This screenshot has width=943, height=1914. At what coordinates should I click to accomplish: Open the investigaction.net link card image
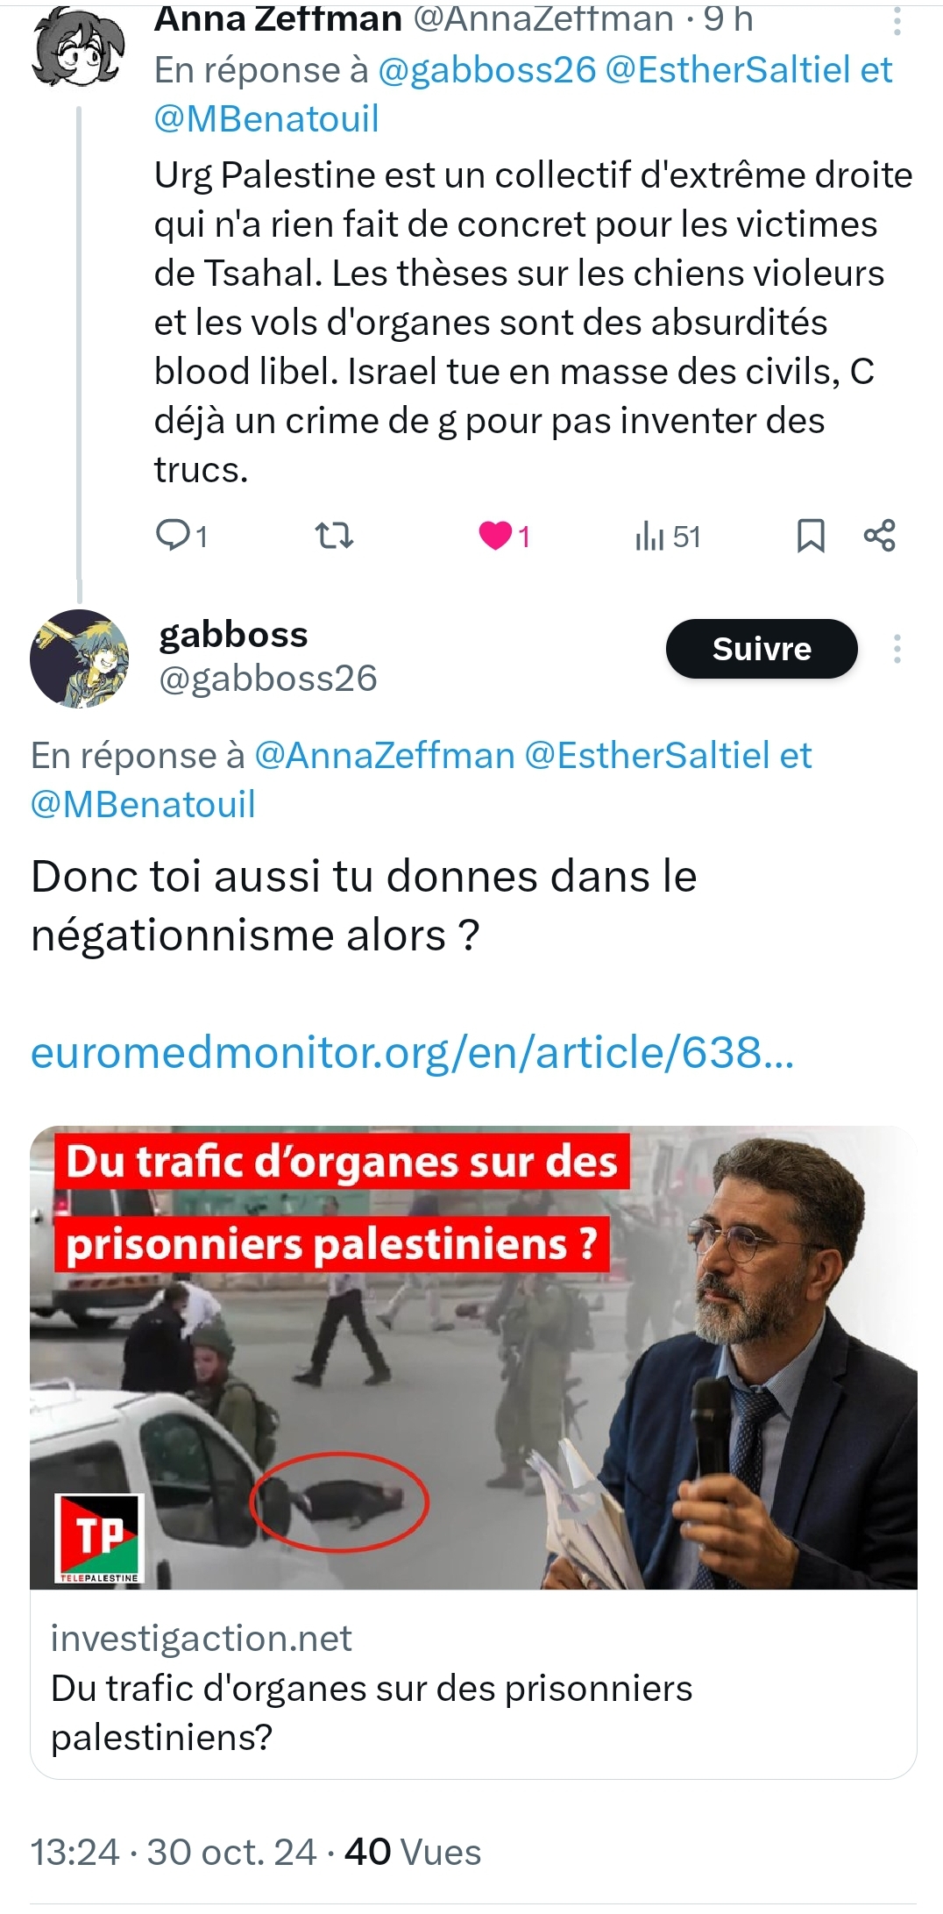click(x=473, y=1357)
